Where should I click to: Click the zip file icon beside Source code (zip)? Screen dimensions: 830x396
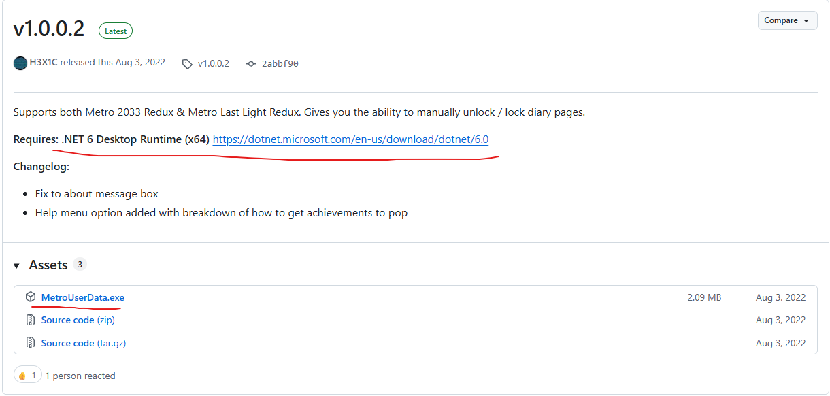(x=31, y=320)
